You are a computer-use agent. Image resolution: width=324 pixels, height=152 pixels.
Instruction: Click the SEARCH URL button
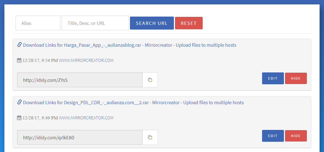tap(152, 23)
